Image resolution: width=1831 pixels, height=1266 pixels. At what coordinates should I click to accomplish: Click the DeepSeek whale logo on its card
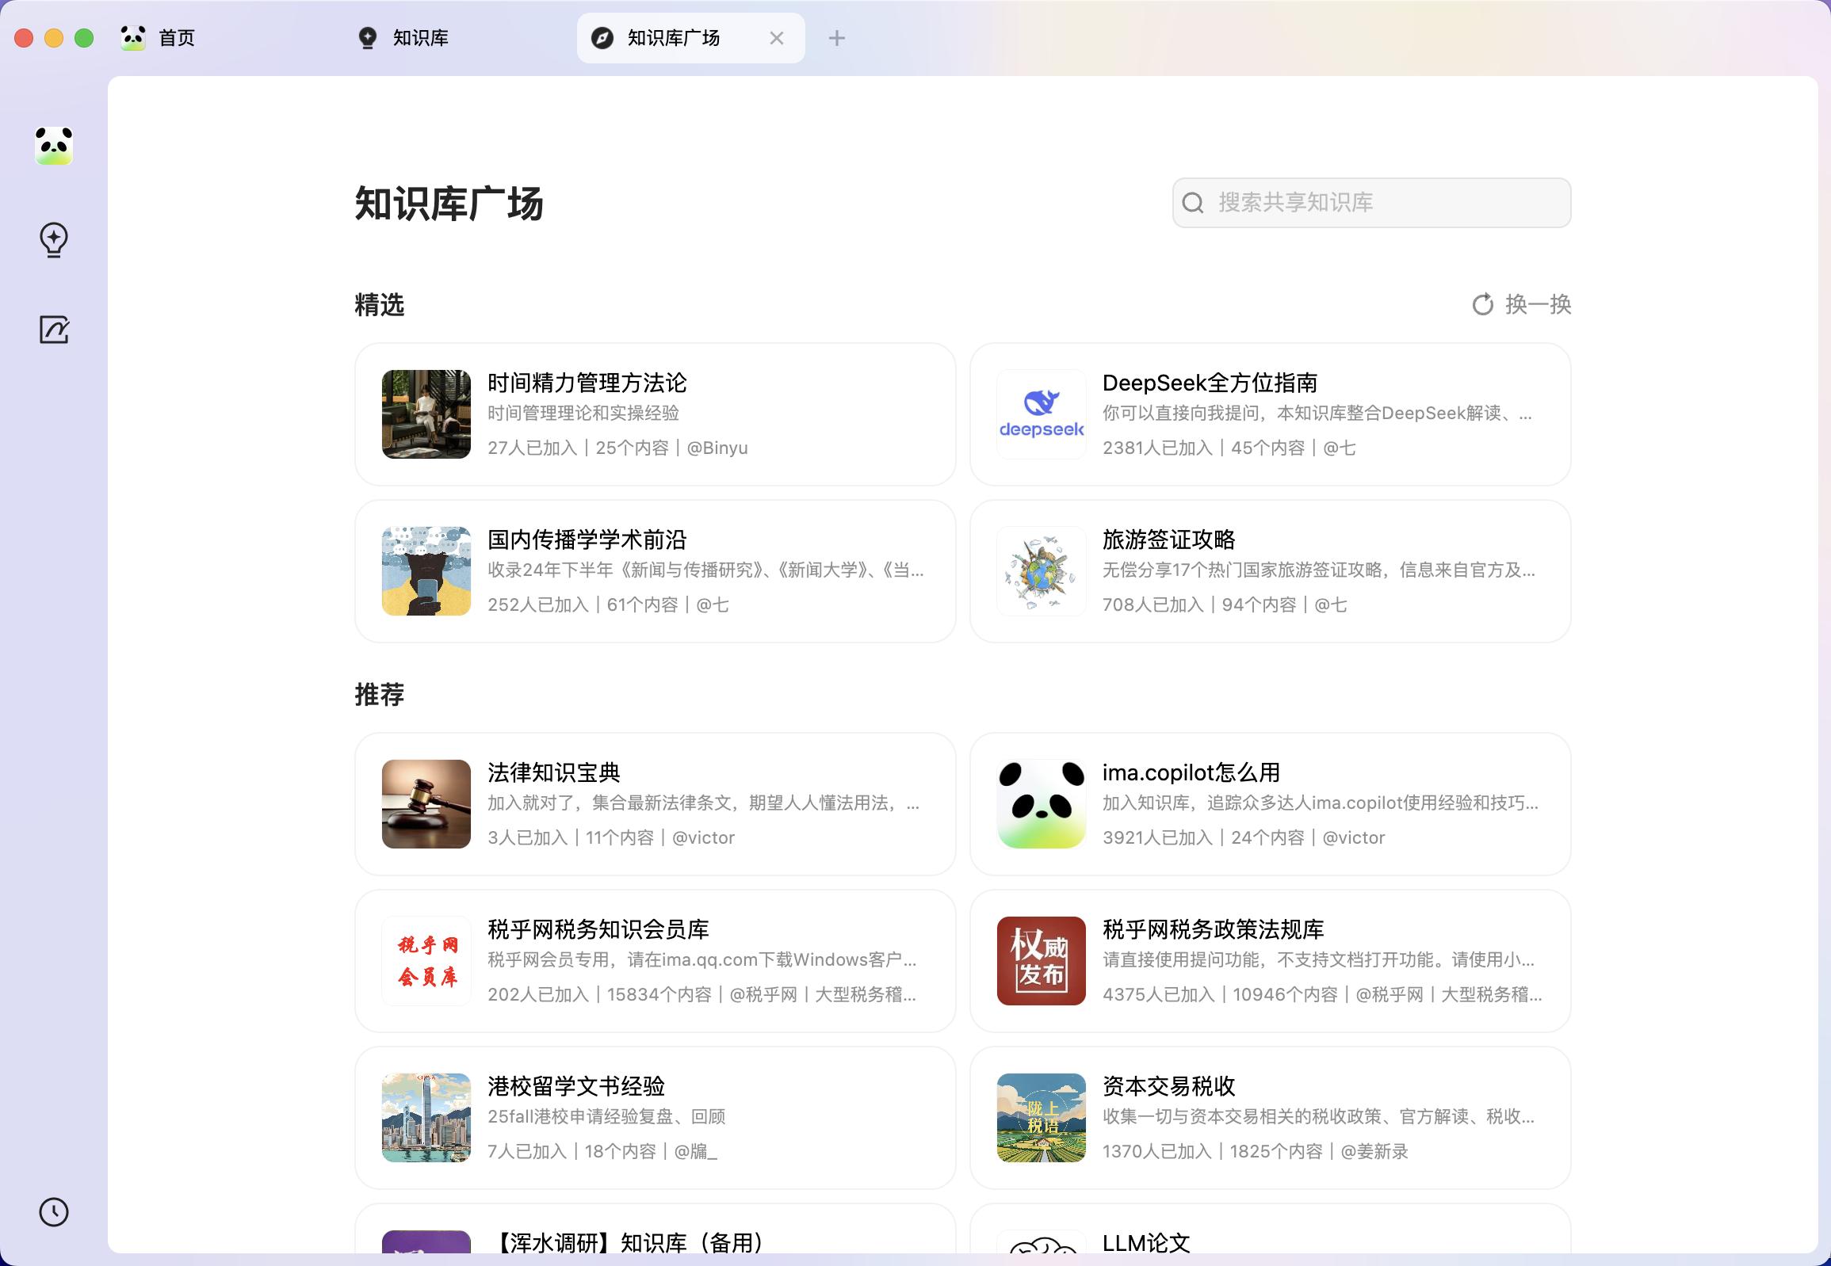point(1041,414)
